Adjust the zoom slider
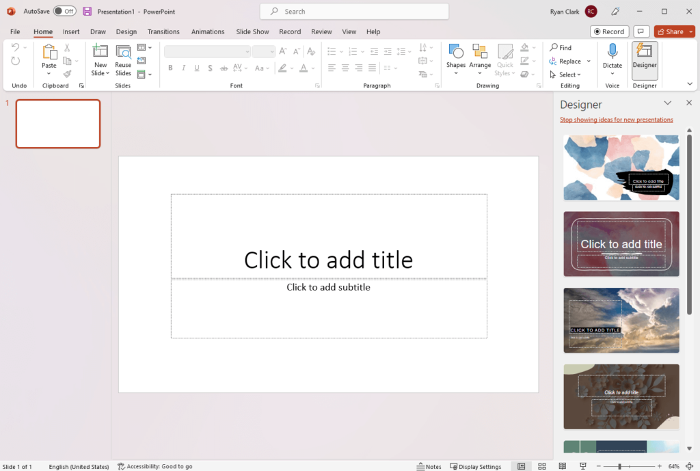This screenshot has width=700, height=471. point(619,466)
